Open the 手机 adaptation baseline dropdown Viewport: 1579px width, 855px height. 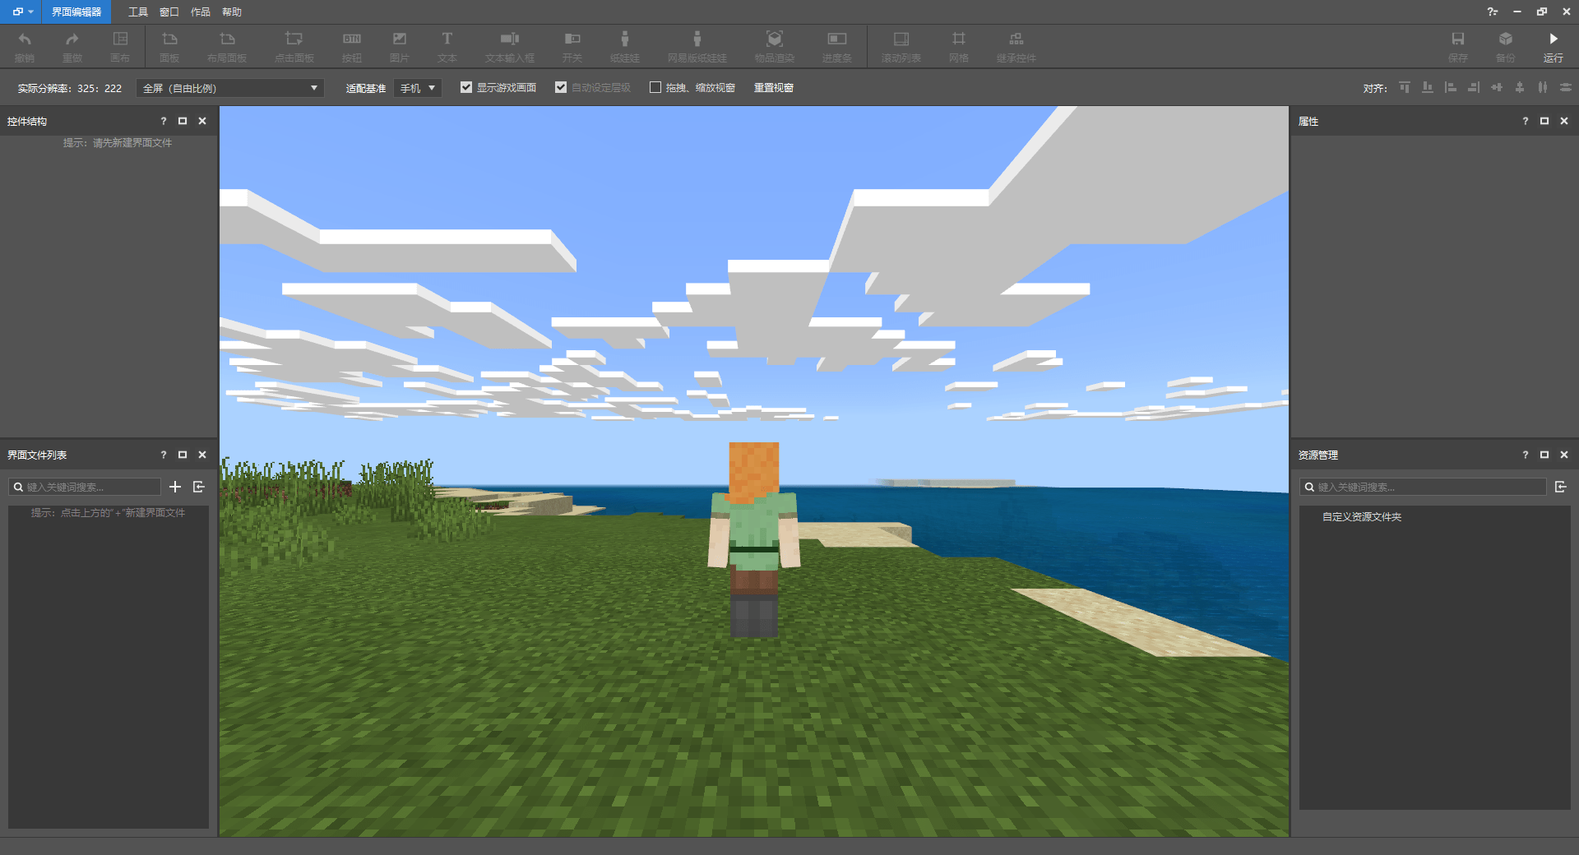[x=418, y=88]
